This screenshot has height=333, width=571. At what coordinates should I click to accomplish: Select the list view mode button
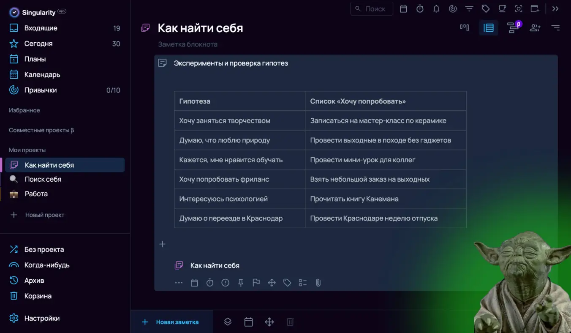(x=489, y=28)
